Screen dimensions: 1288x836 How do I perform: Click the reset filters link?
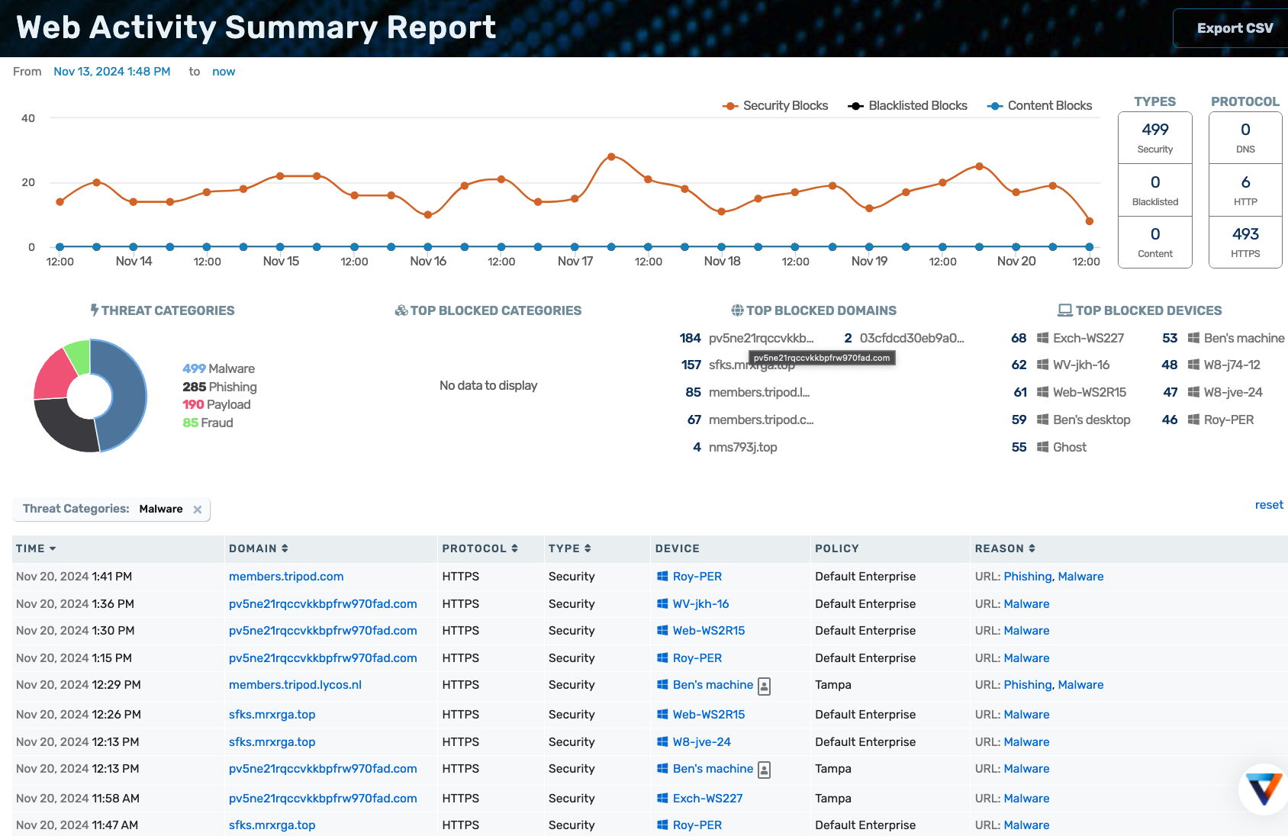[1268, 505]
